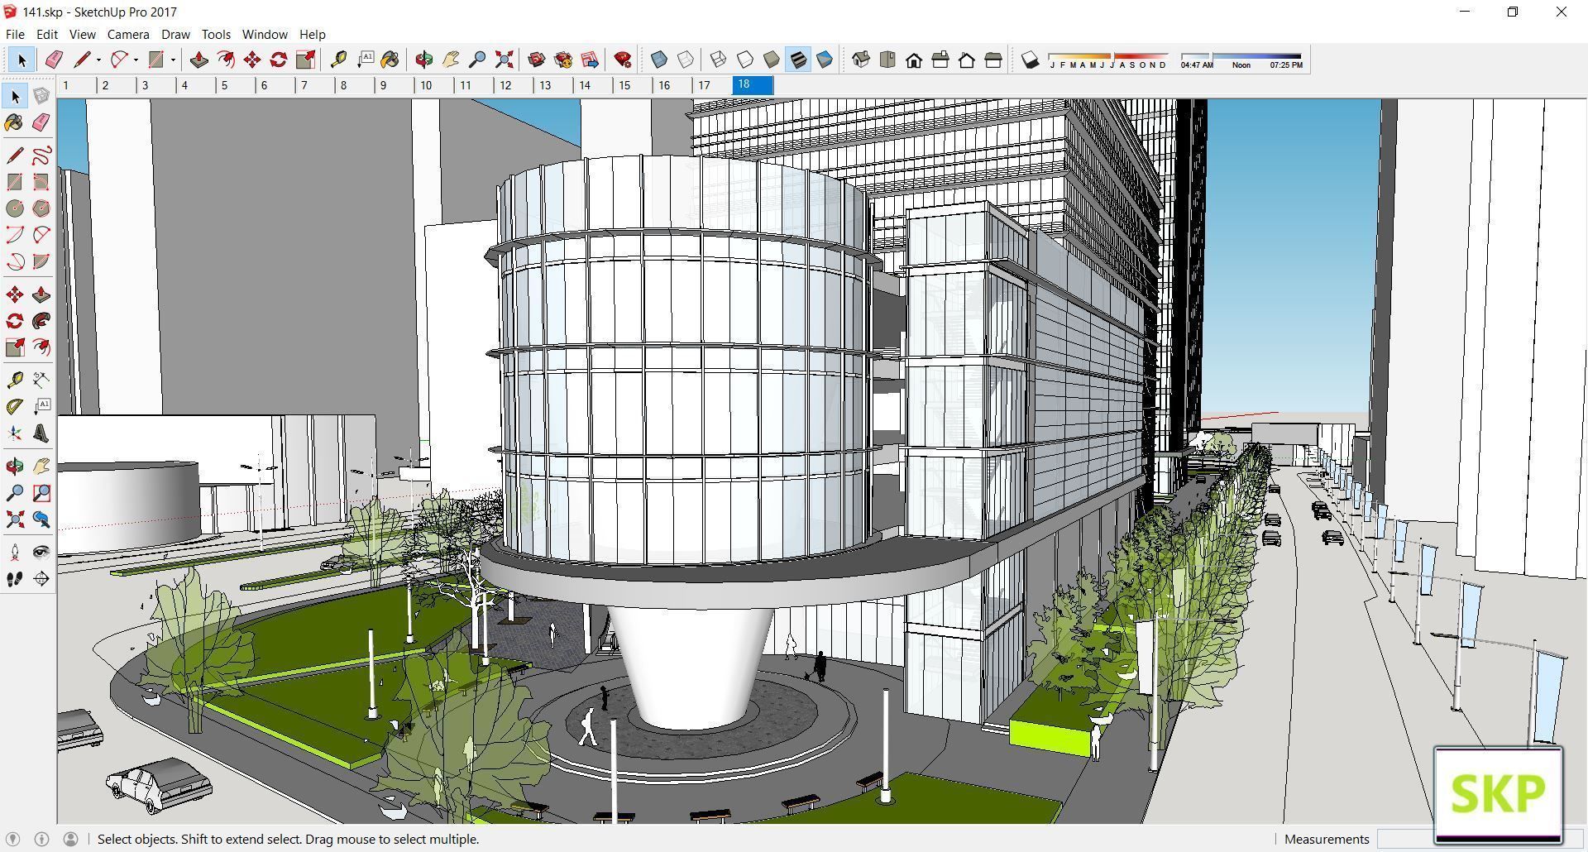Viewport: 1588px width, 852px height.
Task: Switch to scene tab 10
Action: point(435,85)
